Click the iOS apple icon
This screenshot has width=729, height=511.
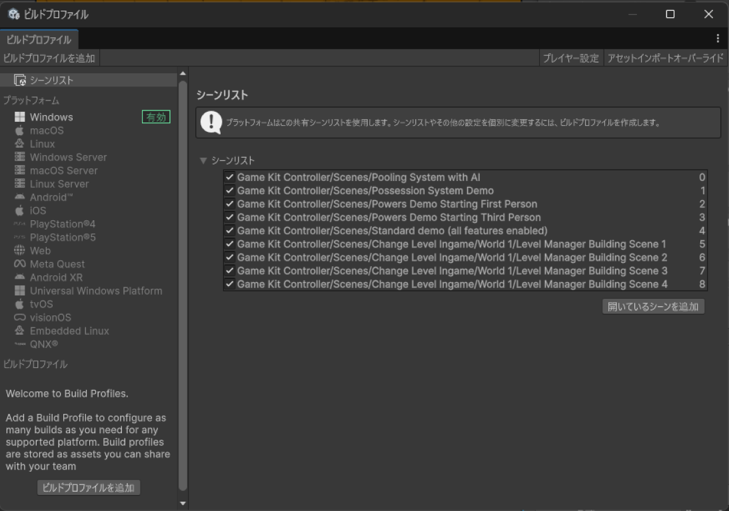coord(19,211)
